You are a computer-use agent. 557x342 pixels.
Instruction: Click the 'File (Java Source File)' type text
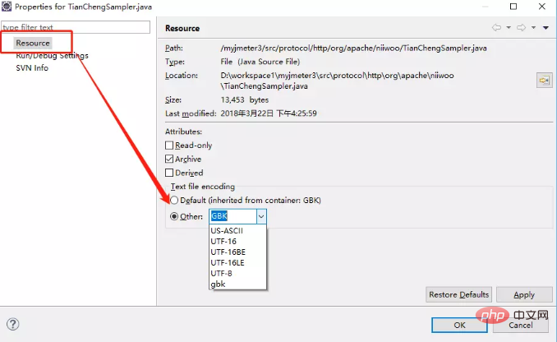(x=260, y=62)
